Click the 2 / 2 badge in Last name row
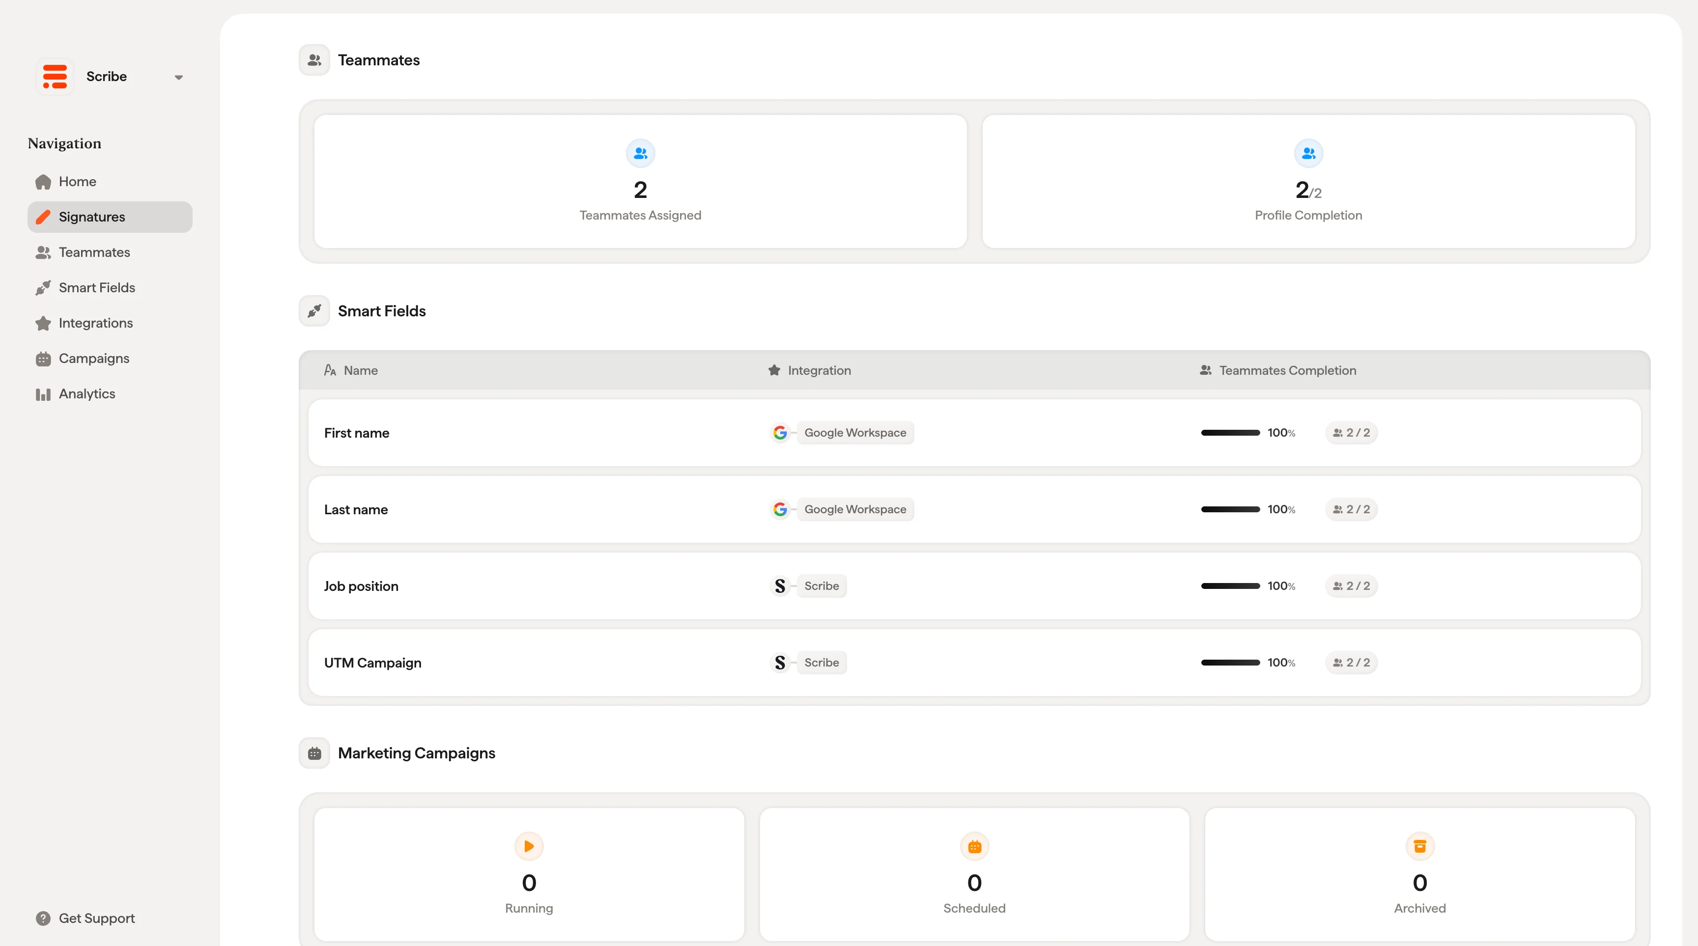1698x946 pixels. [1351, 509]
